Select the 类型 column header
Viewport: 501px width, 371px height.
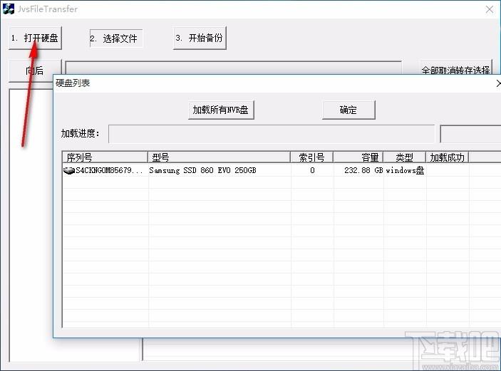click(x=404, y=157)
